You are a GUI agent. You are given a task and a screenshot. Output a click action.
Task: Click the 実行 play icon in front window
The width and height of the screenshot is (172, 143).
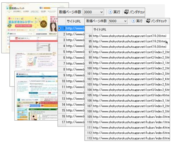133,21
